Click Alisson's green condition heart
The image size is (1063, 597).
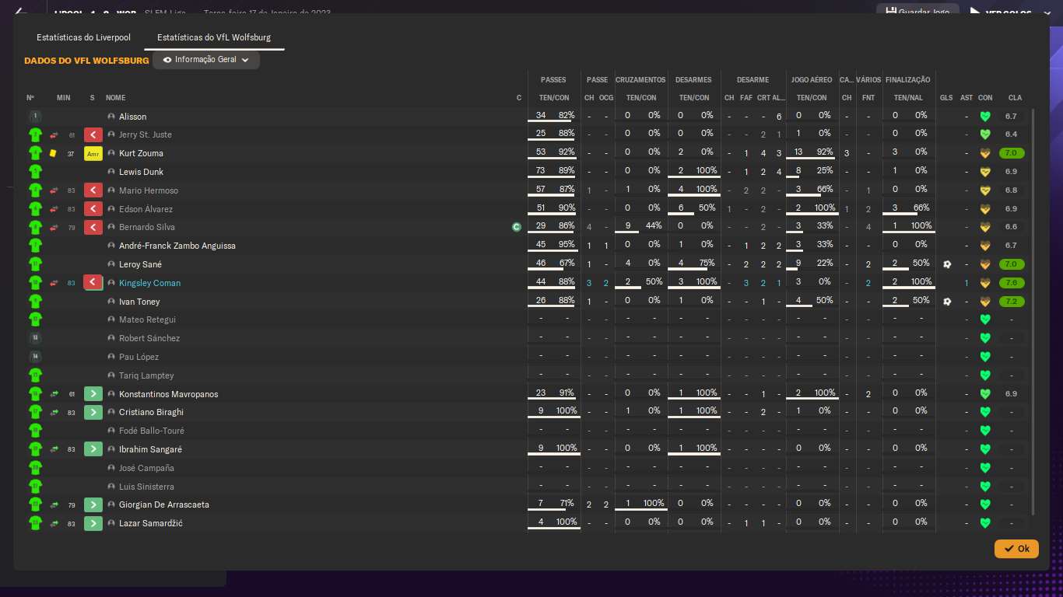click(985, 117)
